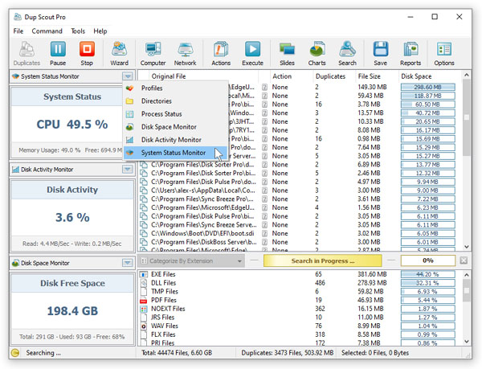Expand the Disk Activity Monitor dropdown arrow
The height and width of the screenshot is (369, 482).
tap(128, 170)
